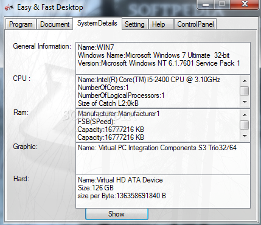Click the 'FSB(SPeed):' line
The image size is (261, 225).
click(96, 122)
